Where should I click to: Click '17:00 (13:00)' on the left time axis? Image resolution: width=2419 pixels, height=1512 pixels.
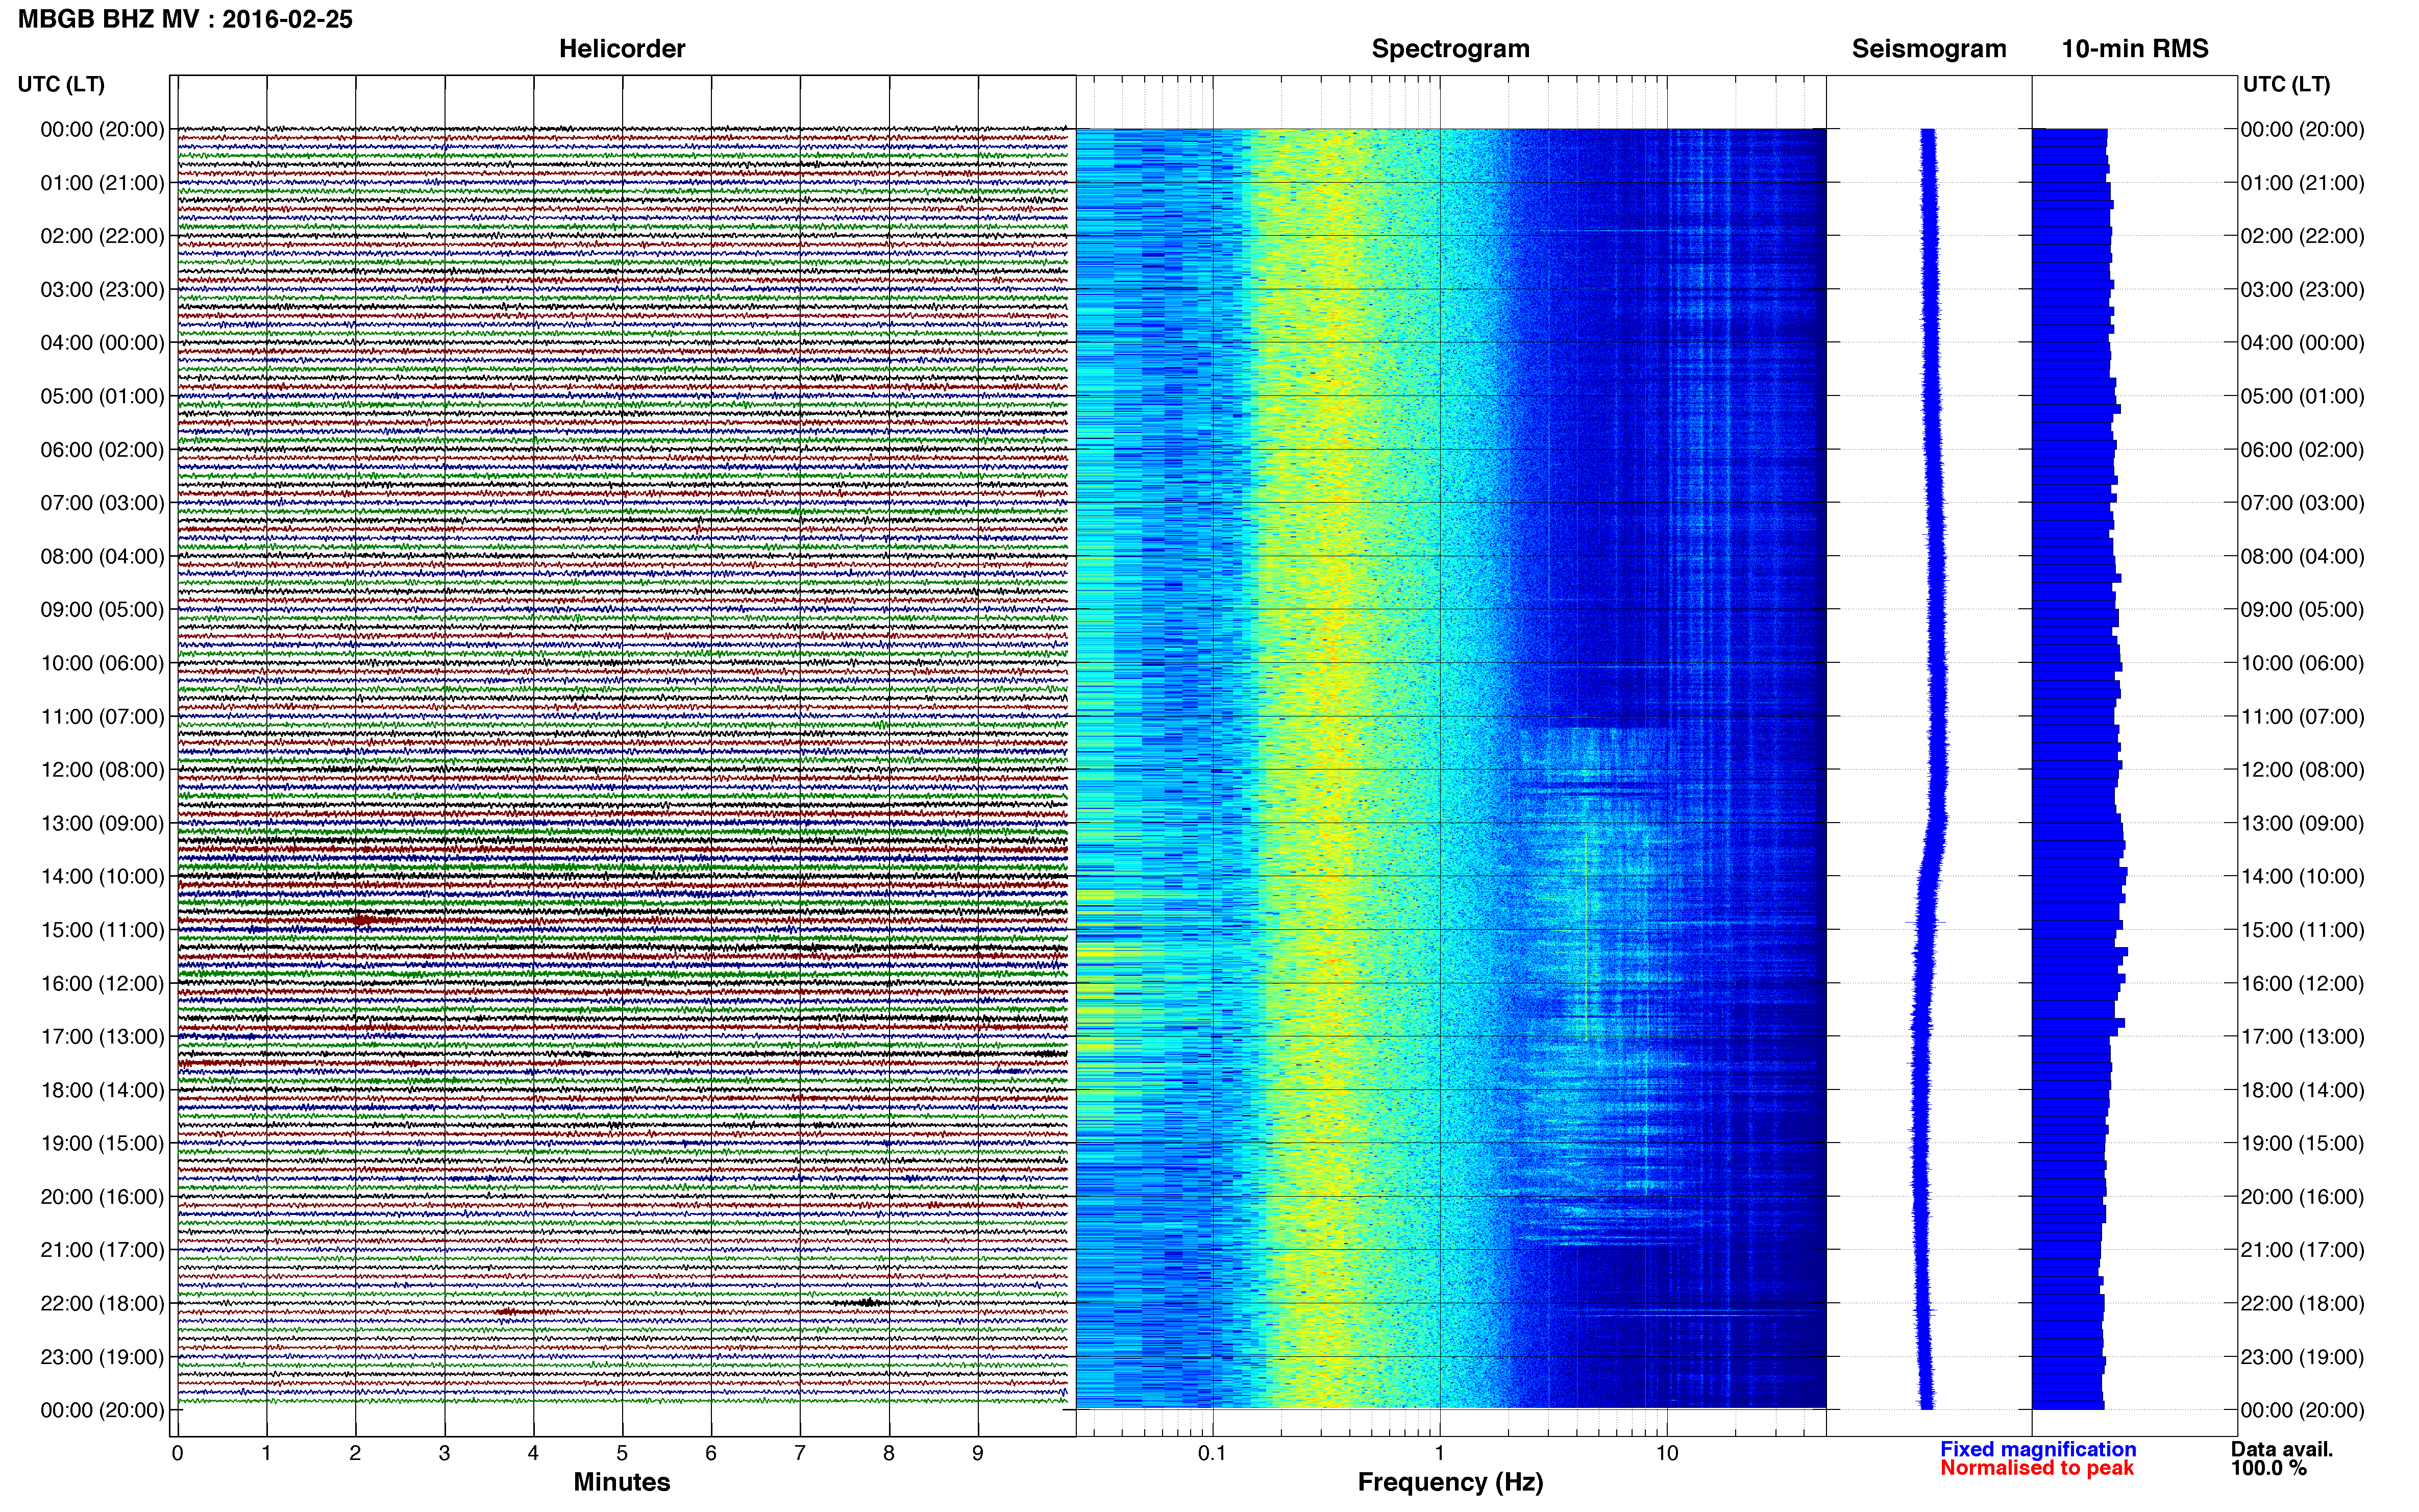102,1037
